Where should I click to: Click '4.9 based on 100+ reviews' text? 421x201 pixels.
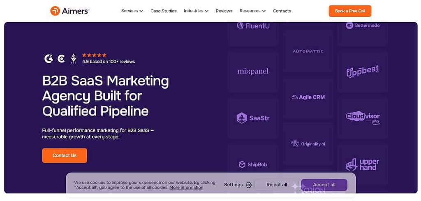(109, 62)
